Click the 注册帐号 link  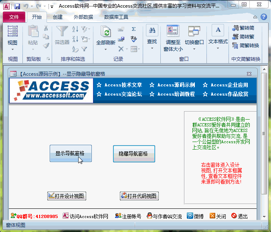(x=128, y=216)
